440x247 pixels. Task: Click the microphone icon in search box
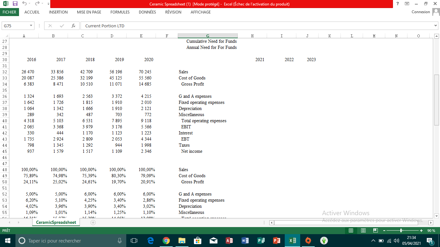pos(120,241)
